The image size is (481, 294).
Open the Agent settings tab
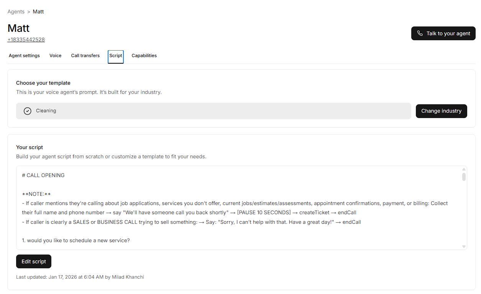(x=24, y=56)
